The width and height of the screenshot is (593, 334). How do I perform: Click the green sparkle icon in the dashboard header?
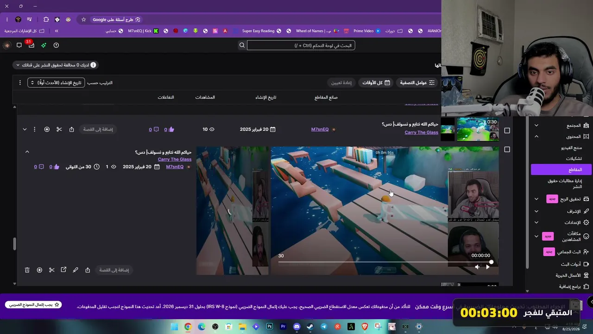click(44, 45)
